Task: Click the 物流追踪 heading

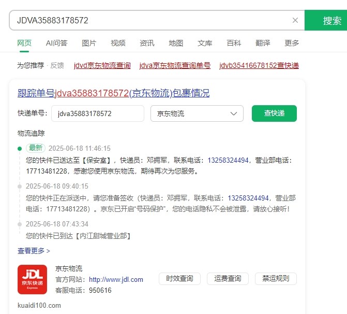Action: tap(31, 133)
